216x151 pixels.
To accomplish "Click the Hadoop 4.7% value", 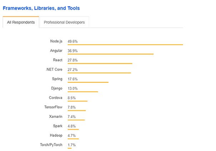I will click(x=71, y=135).
